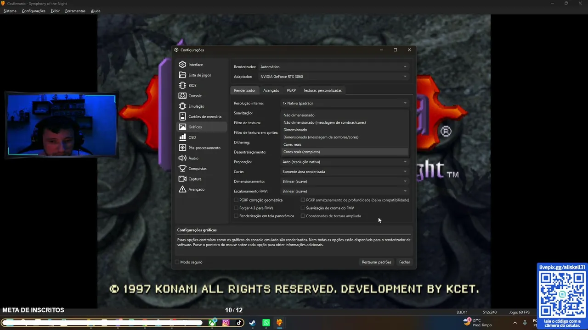Select the Conquistas trophy icon
Viewport: 588px width, 330px height.
pos(182,169)
